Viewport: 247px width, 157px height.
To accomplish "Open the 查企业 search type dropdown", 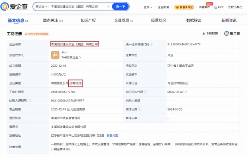I will 40,7.
